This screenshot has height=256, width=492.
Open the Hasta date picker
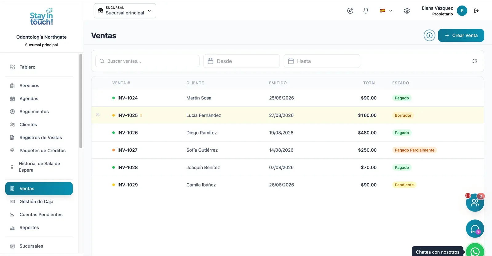(322, 61)
